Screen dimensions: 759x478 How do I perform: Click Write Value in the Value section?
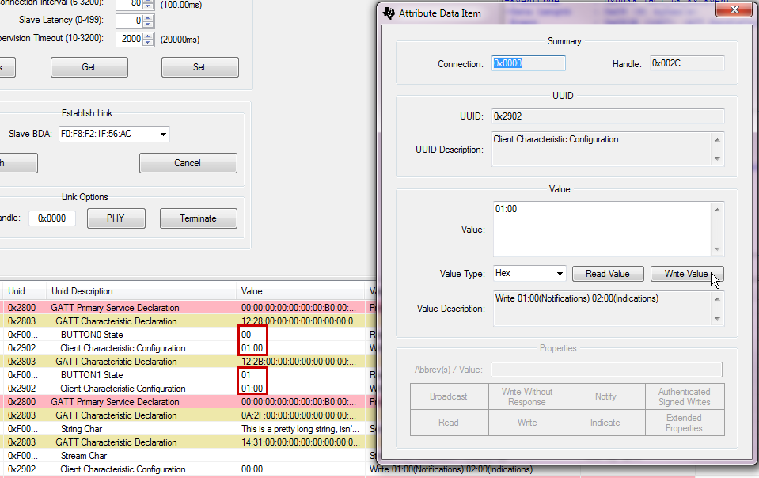[685, 273]
